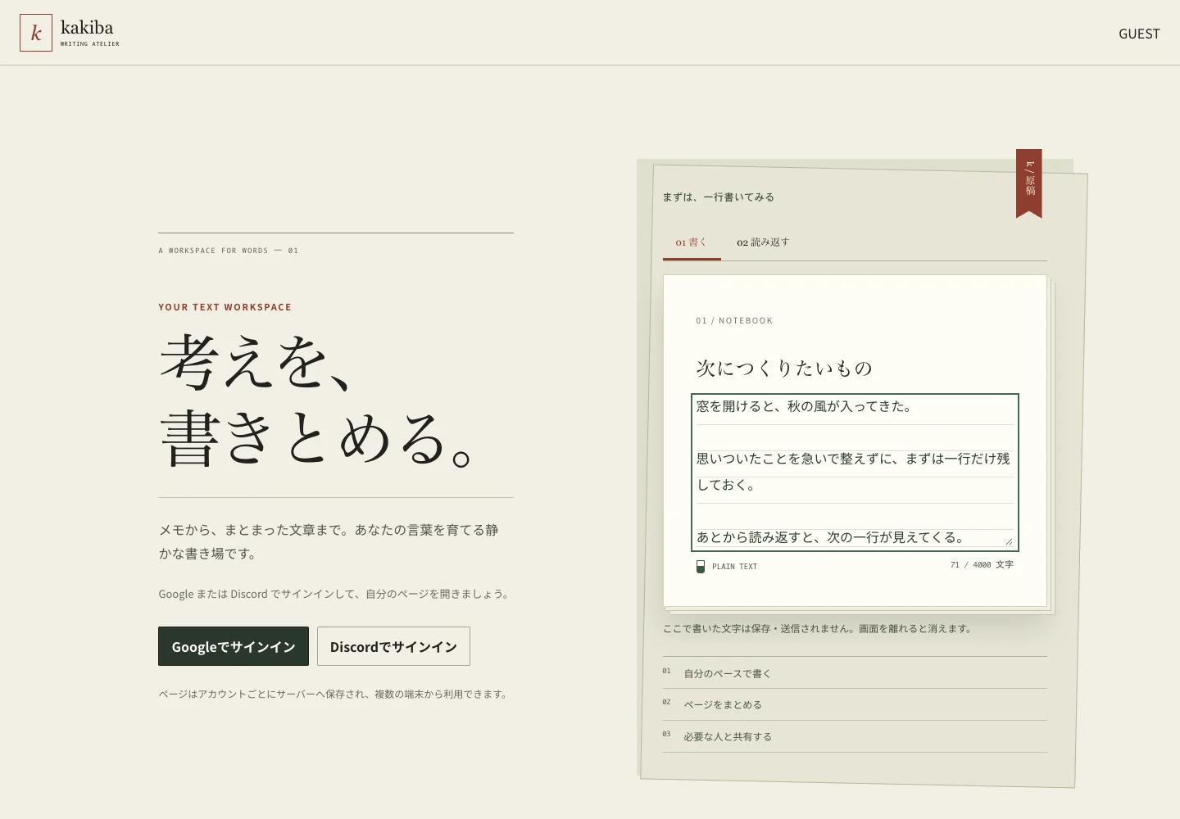1180x819 pixels.
Task: Click the GUEST label in the header
Action: coord(1139,34)
